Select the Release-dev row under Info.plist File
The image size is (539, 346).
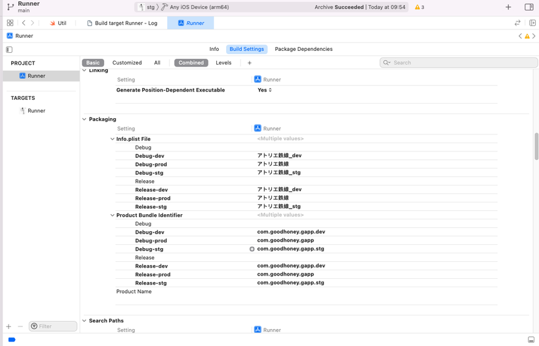click(306, 190)
